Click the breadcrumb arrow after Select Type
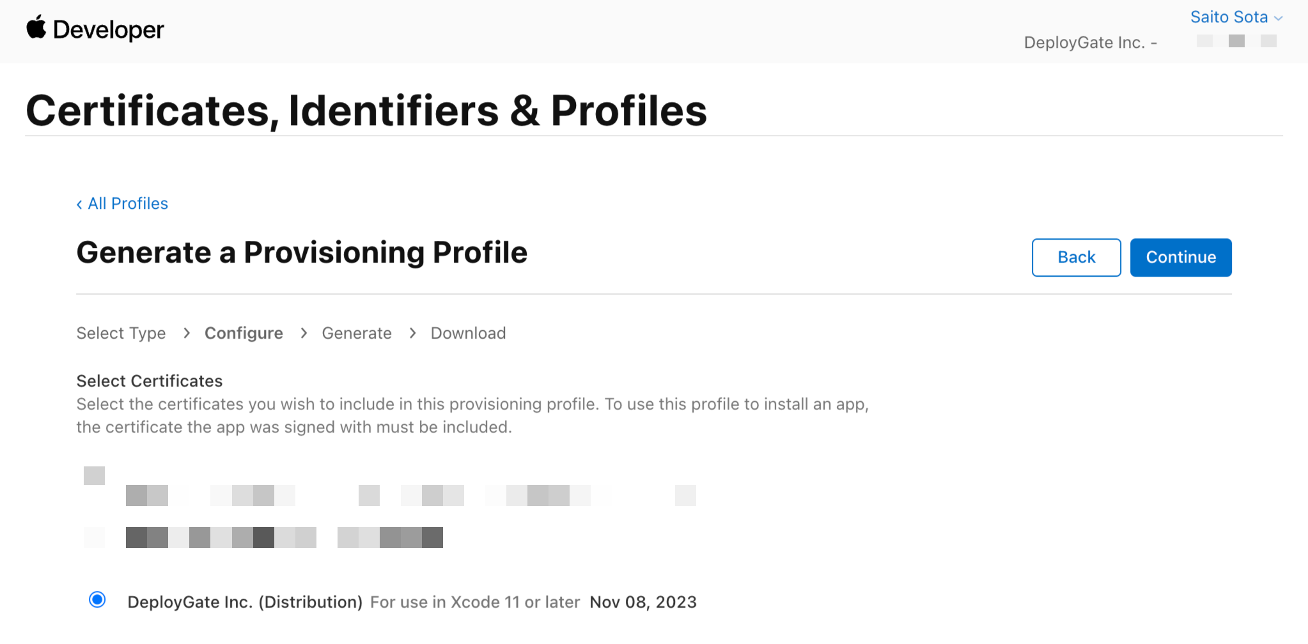The width and height of the screenshot is (1308, 644). point(185,333)
